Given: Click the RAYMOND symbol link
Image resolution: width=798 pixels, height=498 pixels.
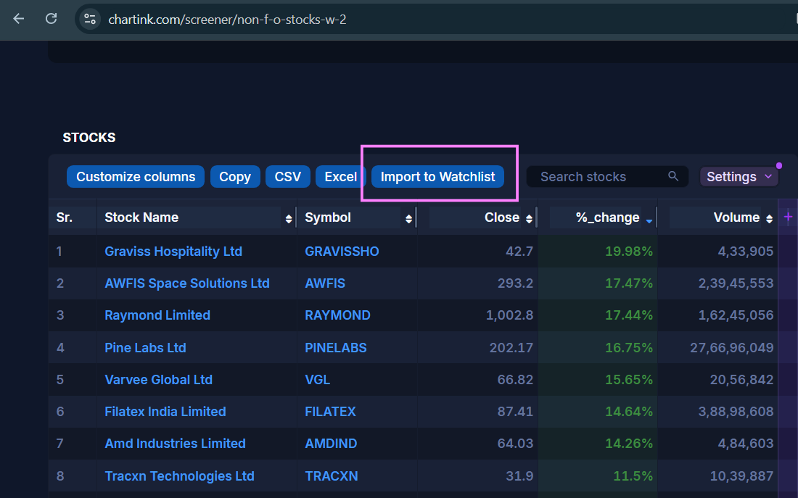Looking at the screenshot, I should (x=337, y=315).
